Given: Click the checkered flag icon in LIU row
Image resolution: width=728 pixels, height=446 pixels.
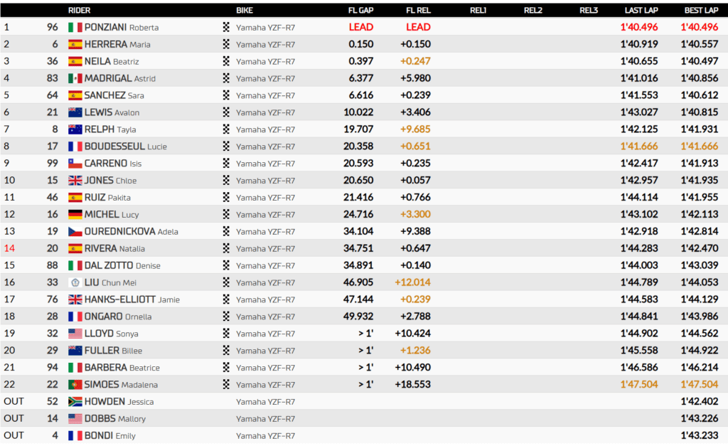Looking at the screenshot, I should tap(226, 282).
